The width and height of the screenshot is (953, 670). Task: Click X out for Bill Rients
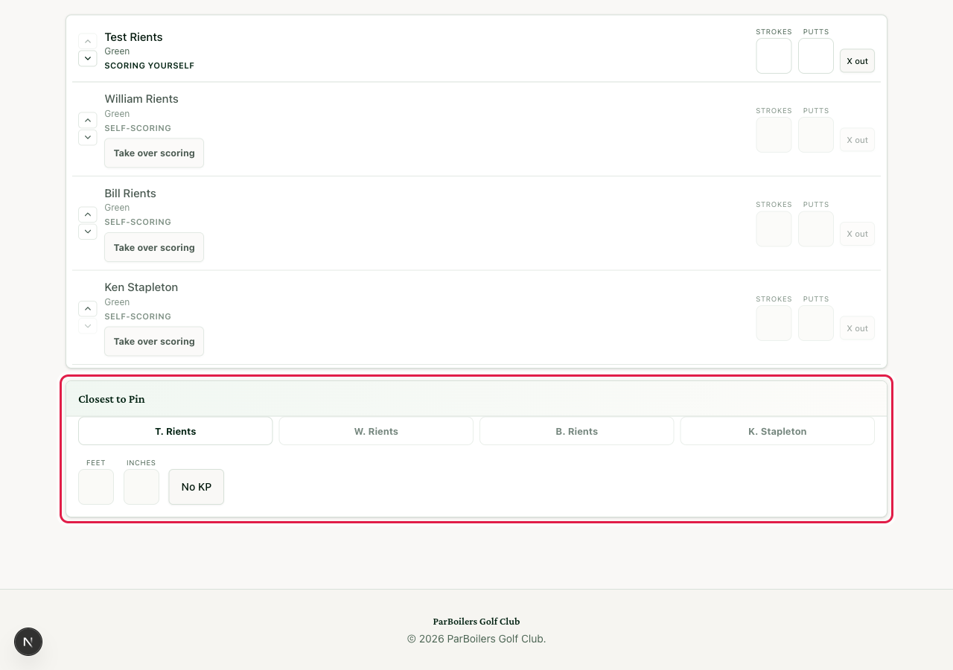[857, 234]
